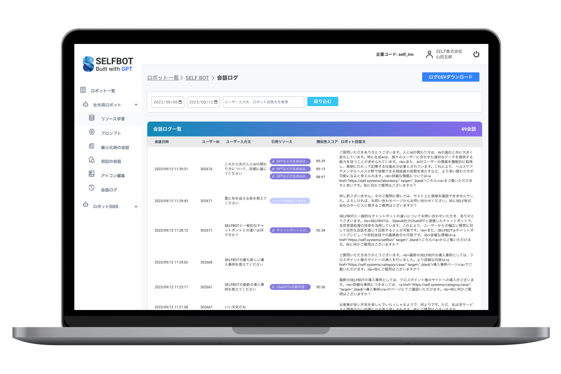Collapse the 社外用ロボット menu arrow

point(136,105)
